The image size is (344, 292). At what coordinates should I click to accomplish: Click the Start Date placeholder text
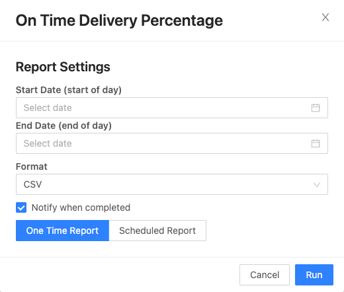(48, 108)
